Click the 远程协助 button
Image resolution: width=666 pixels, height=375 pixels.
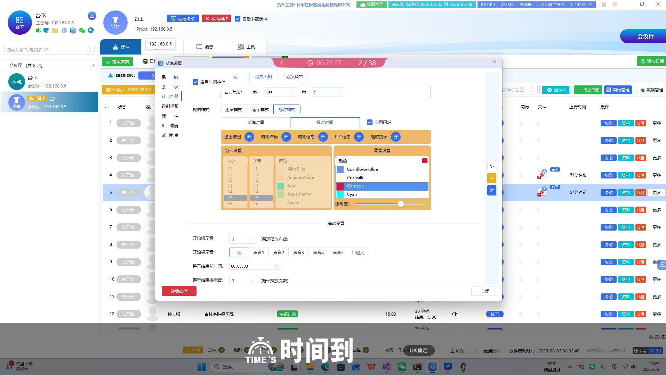(183, 18)
